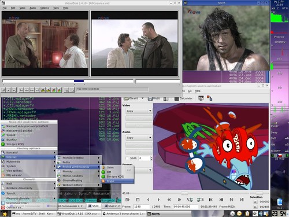Expand Pošta submenu
Screen dimensions: 289x217
click(x=79, y=162)
